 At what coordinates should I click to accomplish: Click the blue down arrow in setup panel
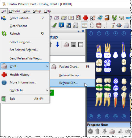pyautogui.click(x=57, y=45)
